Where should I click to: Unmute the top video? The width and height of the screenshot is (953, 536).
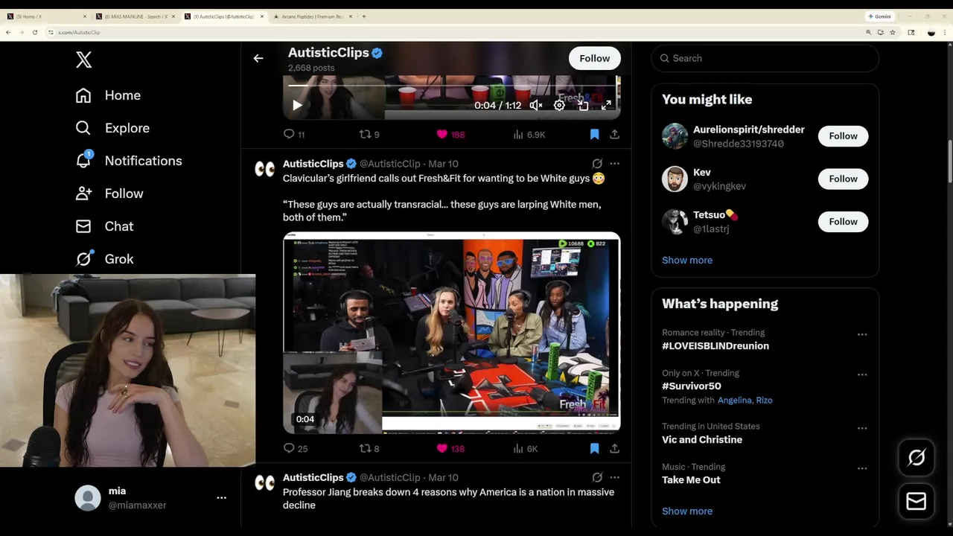pyautogui.click(x=536, y=106)
